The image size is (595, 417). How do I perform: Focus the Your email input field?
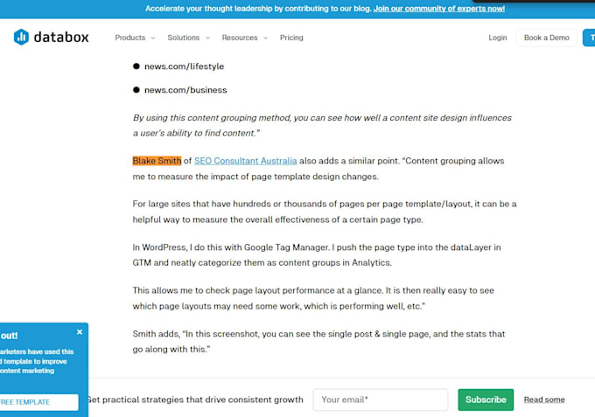[x=381, y=400]
